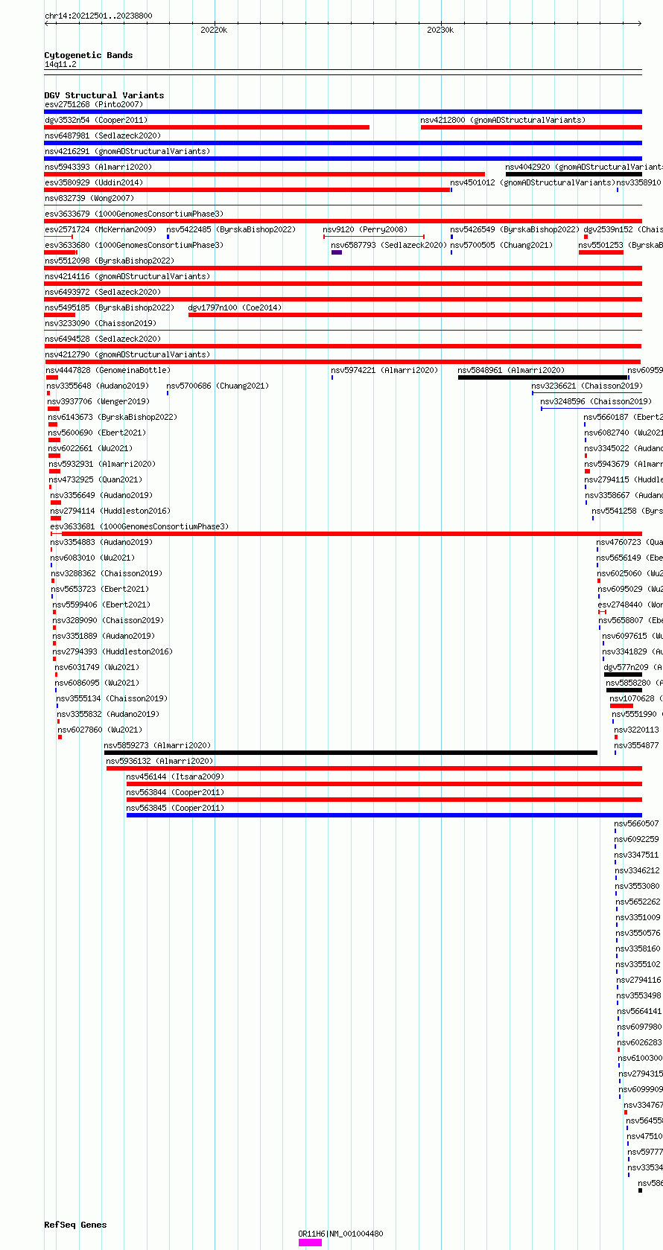Open nsv4212800 (gnomADStructuralVariants) label
663x1250 pixels.
[x=503, y=120]
